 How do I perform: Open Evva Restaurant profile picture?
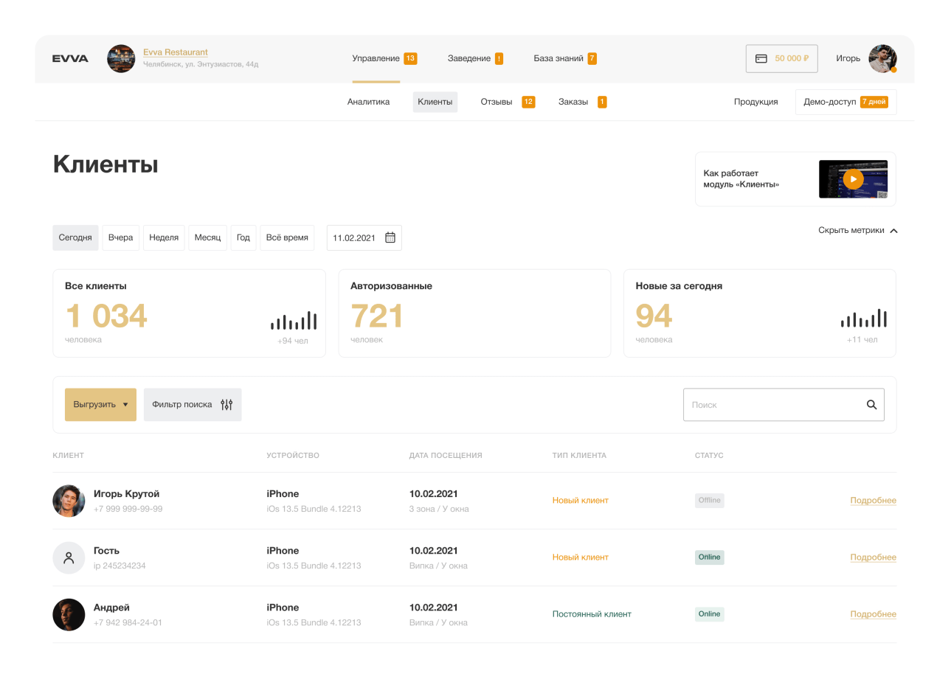[x=121, y=59]
